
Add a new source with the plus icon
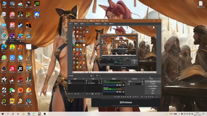[x=87, y=94]
